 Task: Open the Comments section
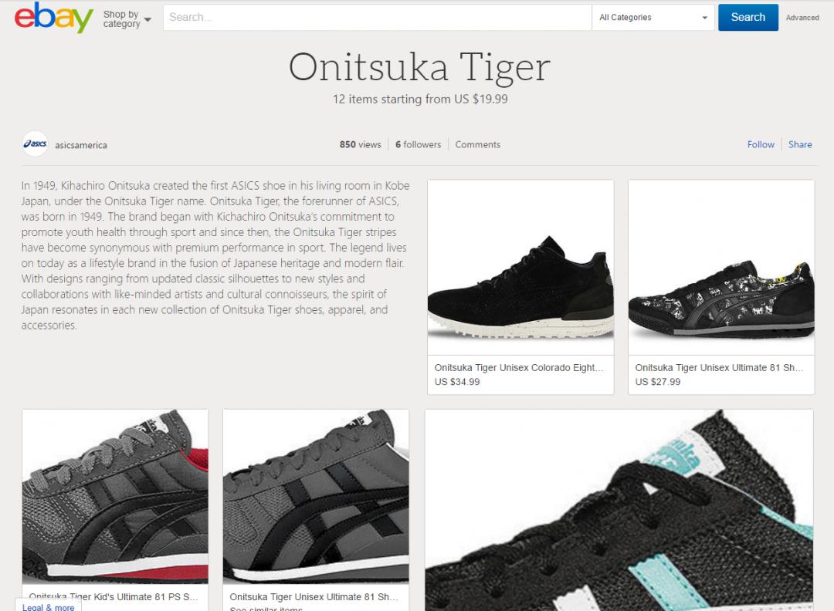[478, 144]
